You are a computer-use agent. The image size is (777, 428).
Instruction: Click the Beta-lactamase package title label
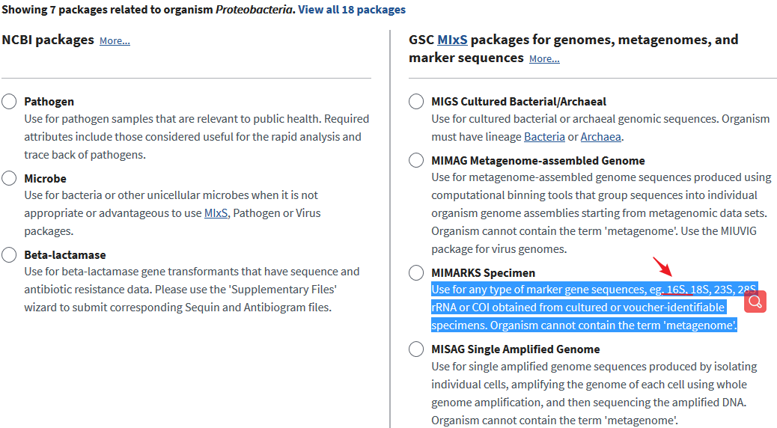65,254
